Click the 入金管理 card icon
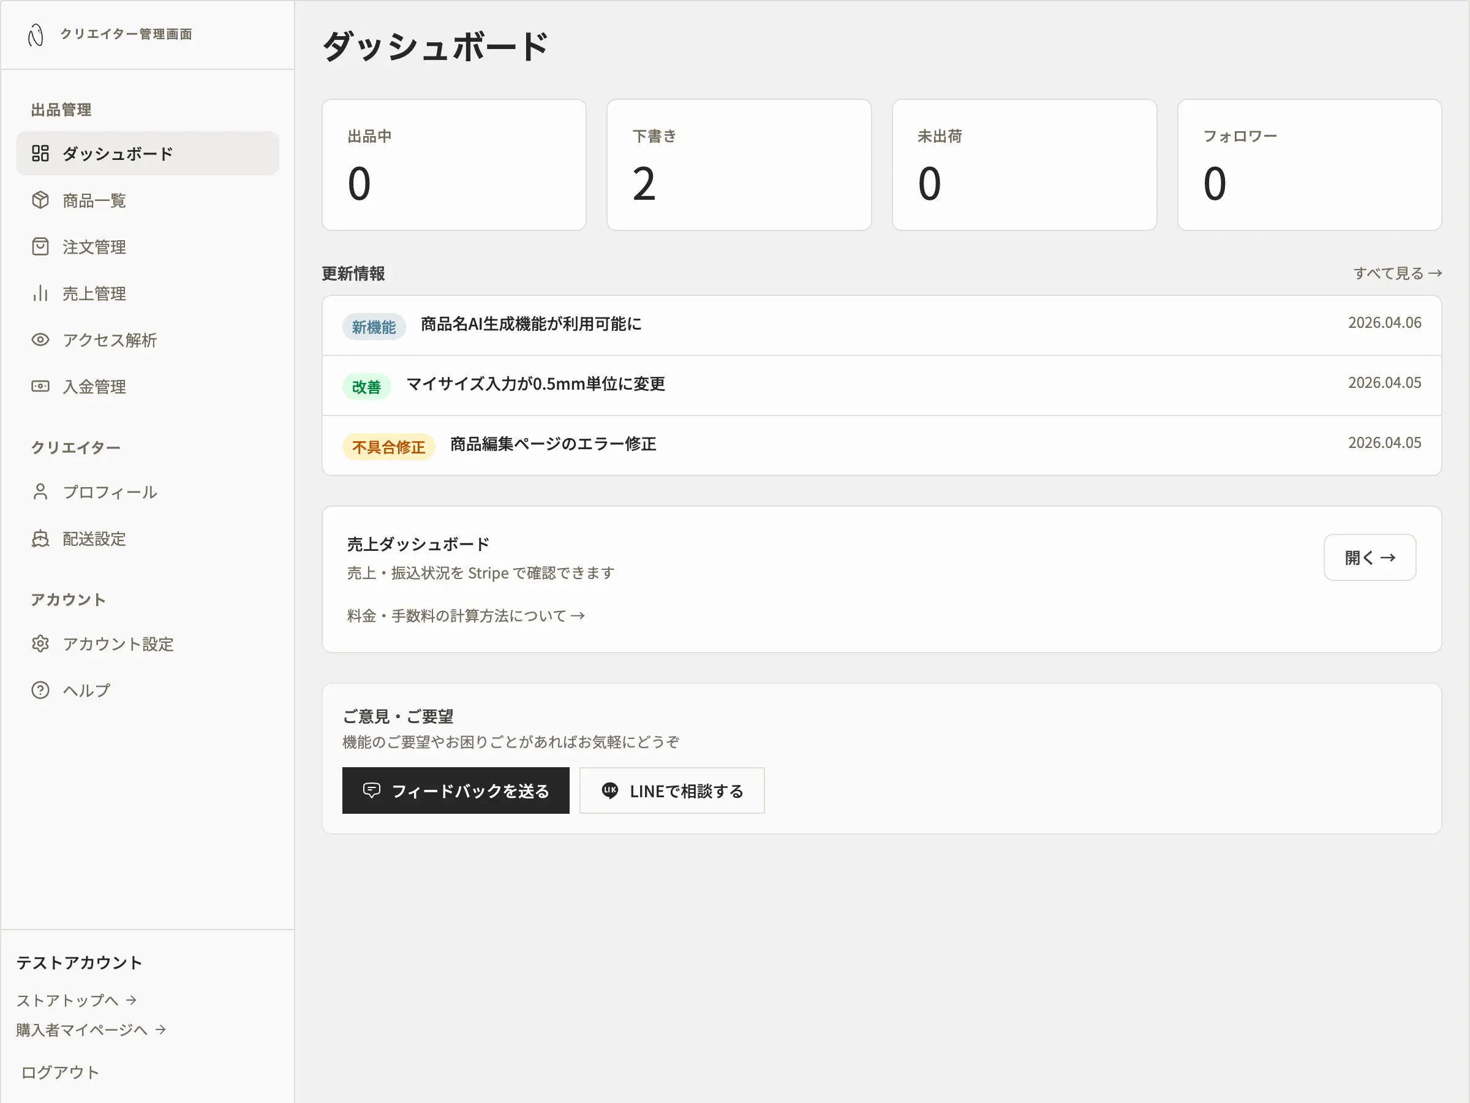This screenshot has width=1470, height=1103. pyautogui.click(x=40, y=386)
